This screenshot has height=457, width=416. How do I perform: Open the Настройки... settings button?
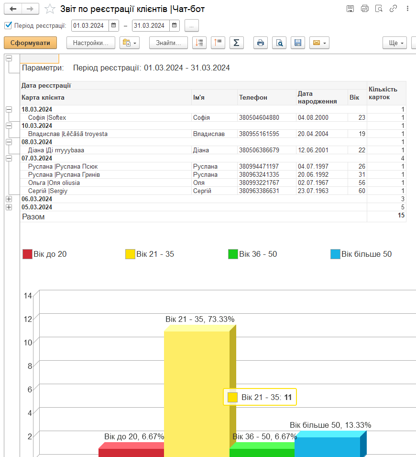tap(91, 43)
